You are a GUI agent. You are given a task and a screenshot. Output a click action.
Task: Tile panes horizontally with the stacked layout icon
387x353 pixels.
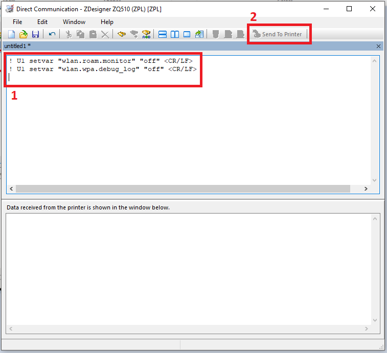coord(163,34)
